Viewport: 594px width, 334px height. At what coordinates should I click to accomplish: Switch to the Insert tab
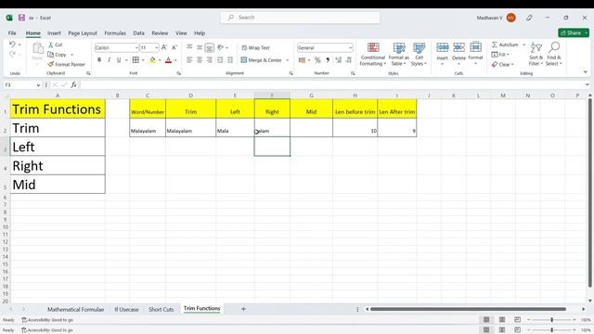pos(54,33)
